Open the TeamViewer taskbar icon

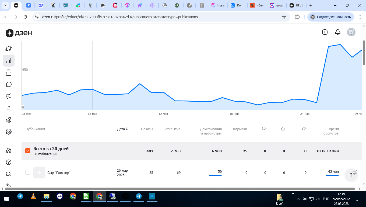tap(60, 196)
